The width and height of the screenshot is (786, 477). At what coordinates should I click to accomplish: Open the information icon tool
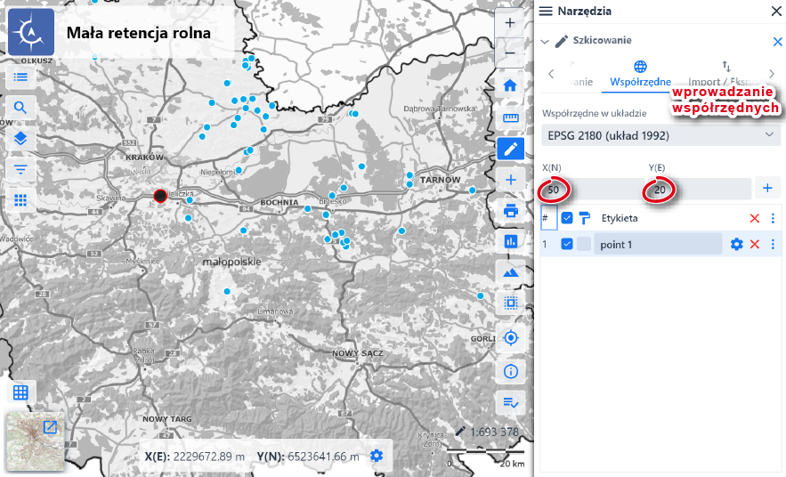pos(510,371)
